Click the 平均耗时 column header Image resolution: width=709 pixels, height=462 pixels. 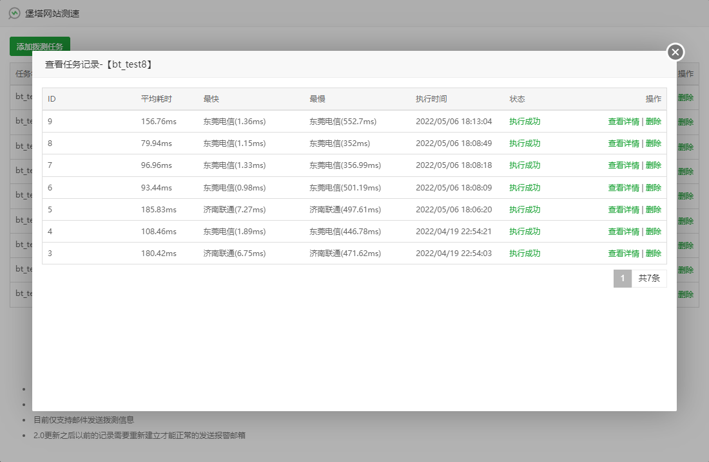157,99
